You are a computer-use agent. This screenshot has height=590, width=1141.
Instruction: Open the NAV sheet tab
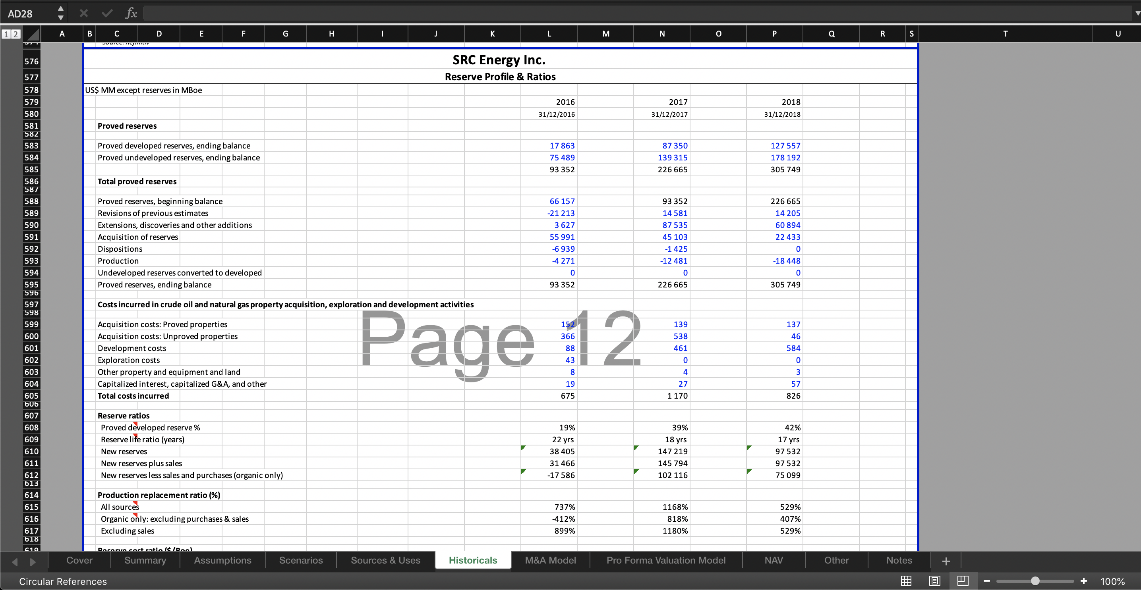coord(774,560)
